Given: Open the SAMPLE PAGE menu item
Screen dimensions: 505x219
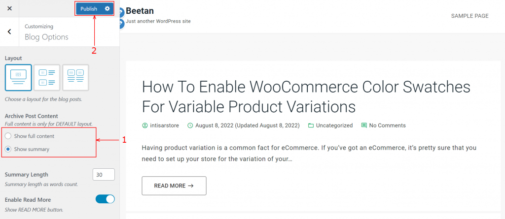Looking at the screenshot, I should click(x=469, y=16).
